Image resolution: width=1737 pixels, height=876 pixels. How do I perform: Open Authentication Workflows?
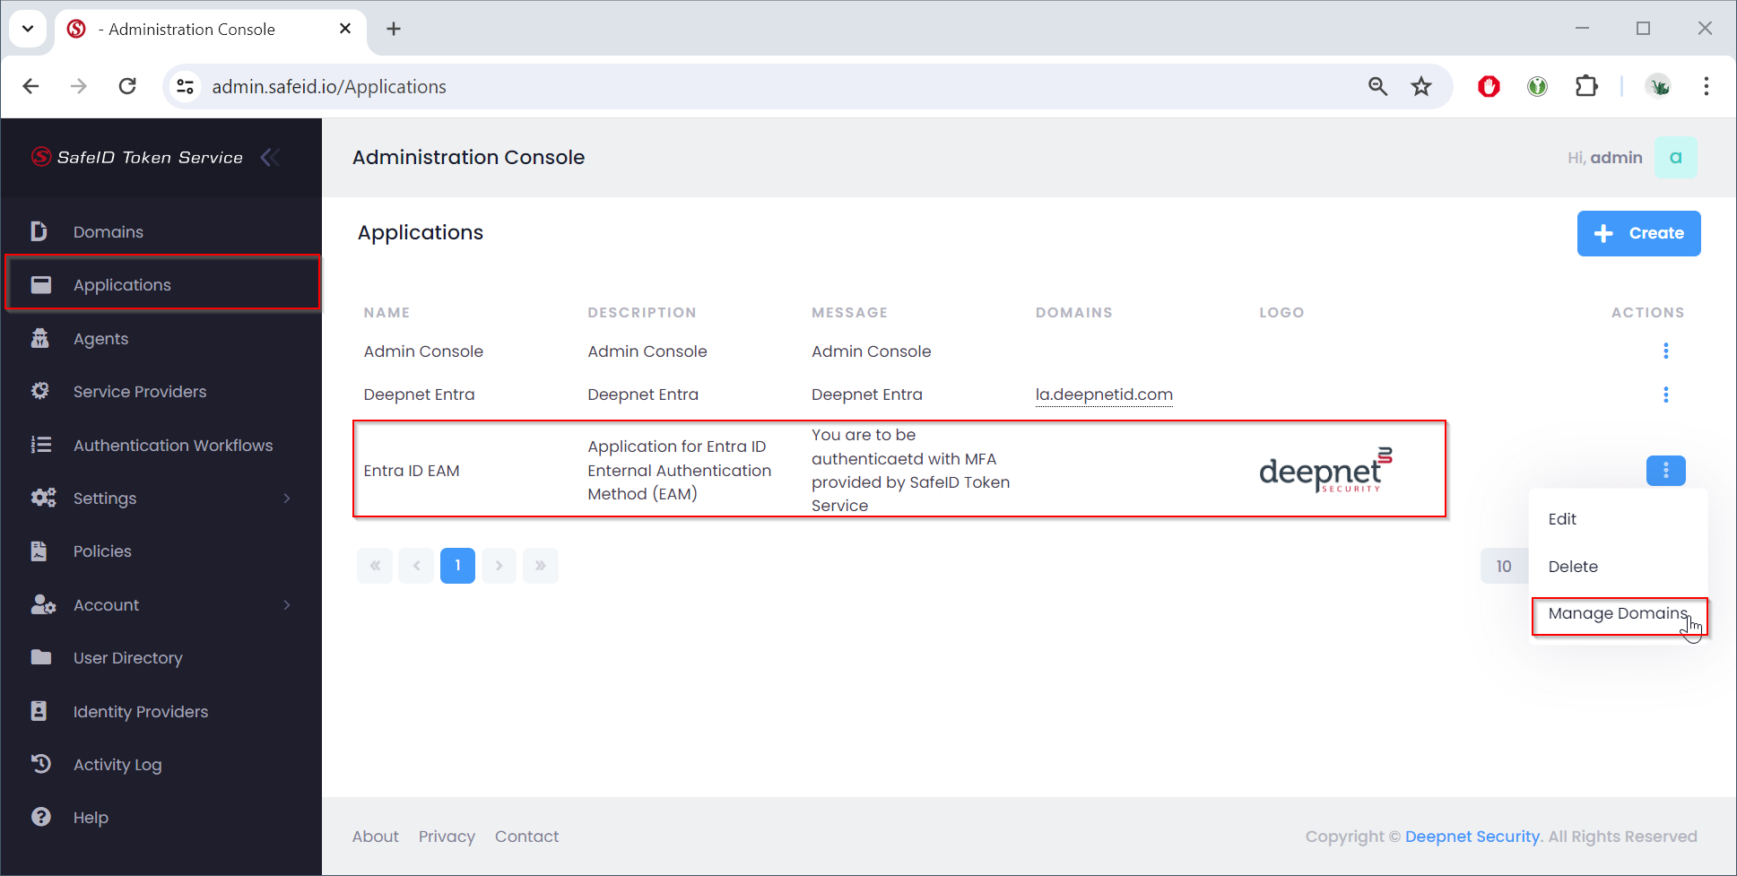pos(172,446)
